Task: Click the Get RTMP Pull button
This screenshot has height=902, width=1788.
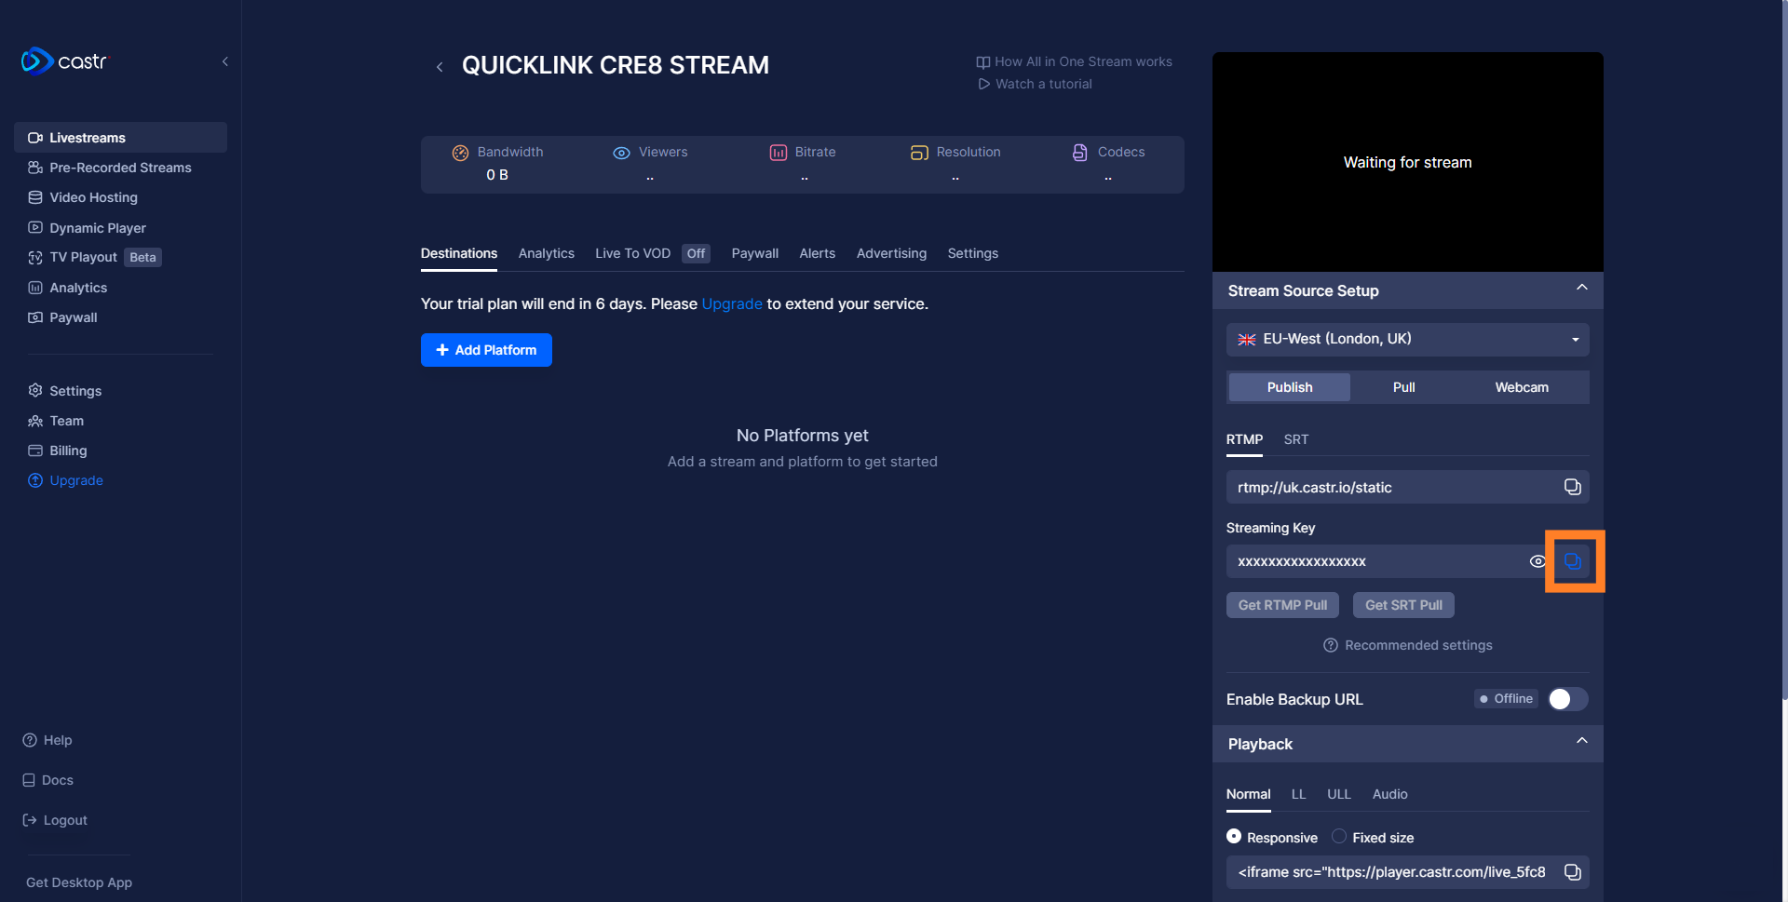Action: tap(1282, 605)
